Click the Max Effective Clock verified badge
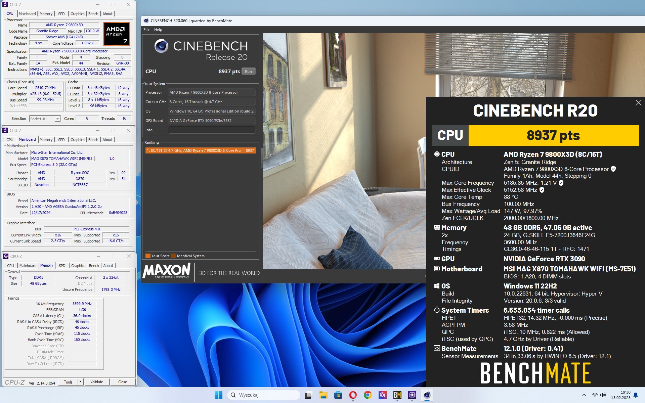Screen dimensions: 645x403 tap(542, 190)
